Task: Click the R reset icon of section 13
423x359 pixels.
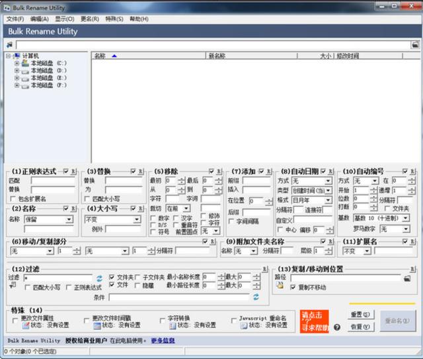Action: click(x=412, y=269)
